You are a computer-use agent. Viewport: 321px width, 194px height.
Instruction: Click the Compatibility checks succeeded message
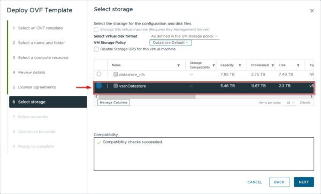point(133,142)
